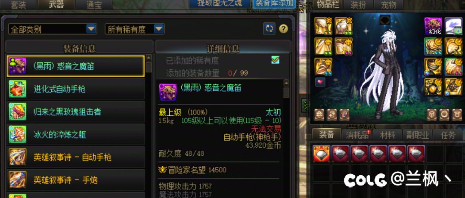This screenshot has height=198, width=465.
Task: Select the 幻化 weapon slot icon
Action: (x=433, y=26)
